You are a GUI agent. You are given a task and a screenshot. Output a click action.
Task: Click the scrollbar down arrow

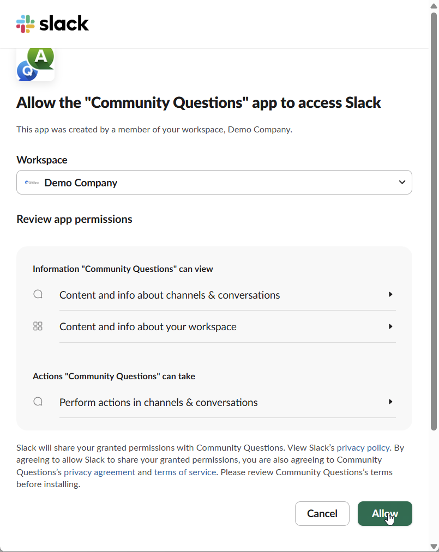(434, 547)
